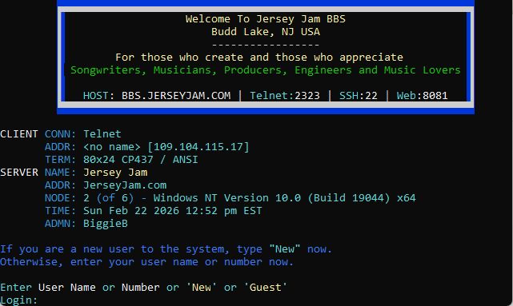Click the CONN: Telnet value
Screen dimensions: 513x306
click(x=102, y=134)
